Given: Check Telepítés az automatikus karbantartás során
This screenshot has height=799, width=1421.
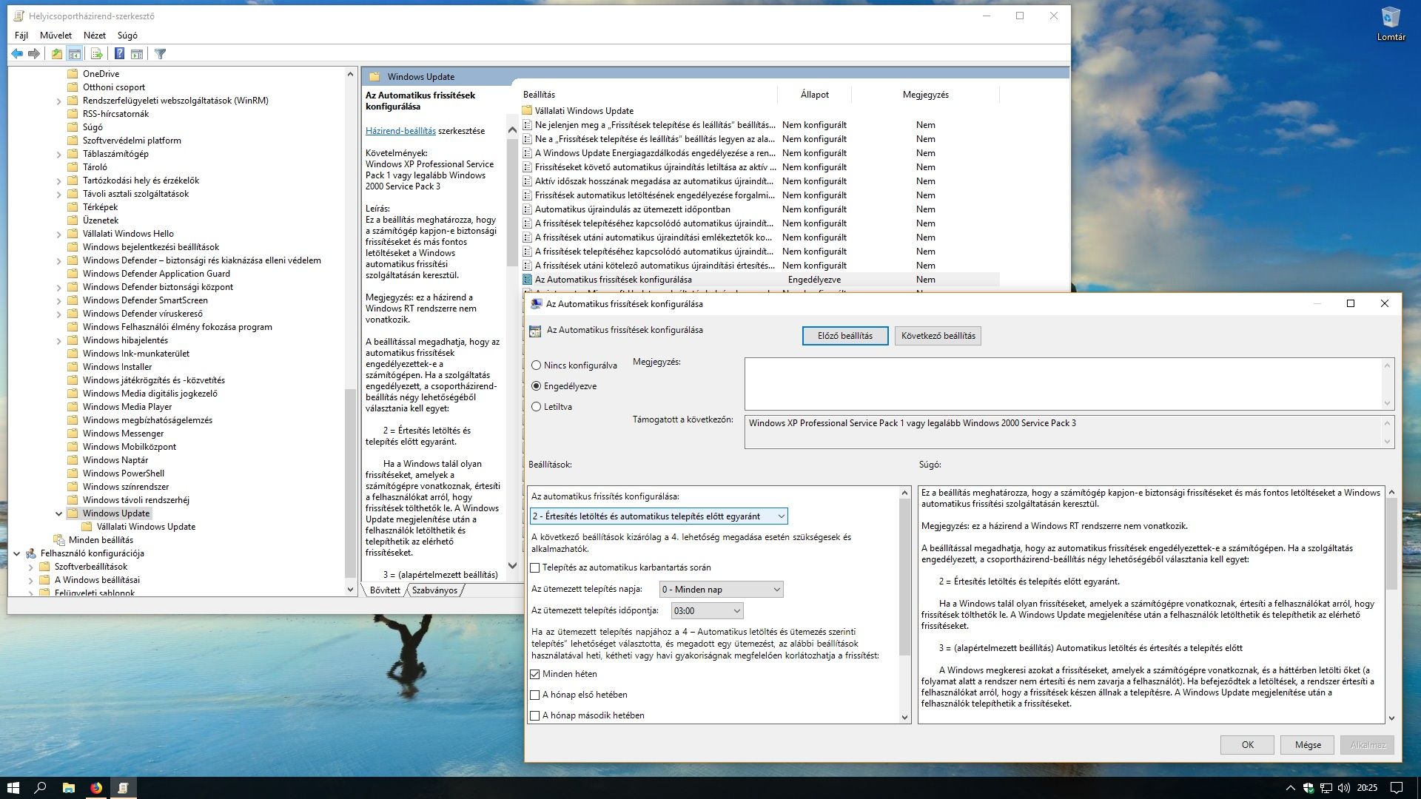Looking at the screenshot, I should coord(535,567).
